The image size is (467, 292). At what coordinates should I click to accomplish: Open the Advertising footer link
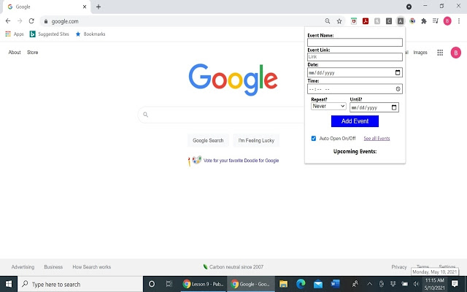point(23,267)
